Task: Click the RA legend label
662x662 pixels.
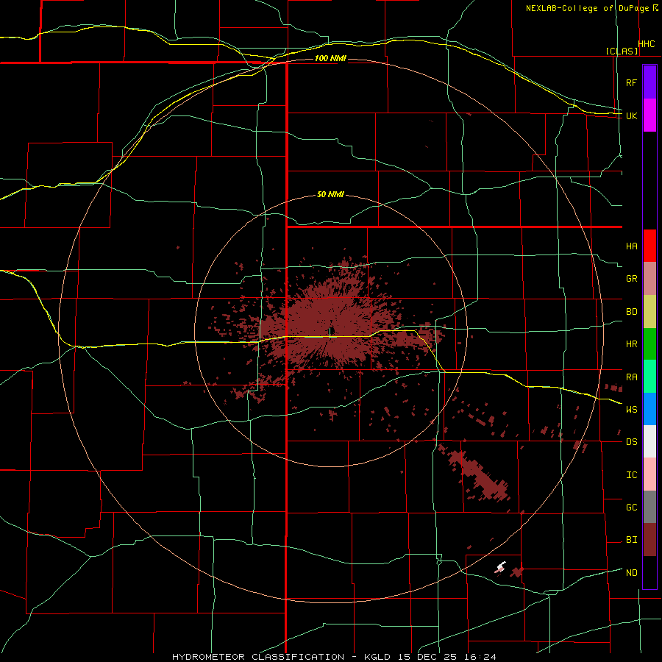Action: pyautogui.click(x=631, y=377)
